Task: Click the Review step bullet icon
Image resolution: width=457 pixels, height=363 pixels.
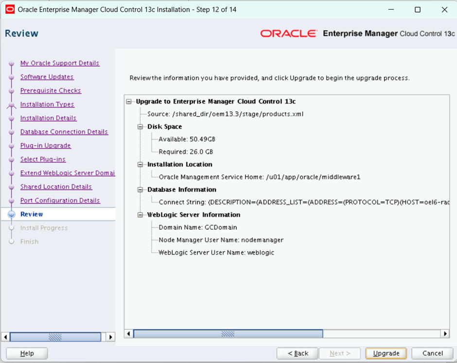Action: click(12, 215)
